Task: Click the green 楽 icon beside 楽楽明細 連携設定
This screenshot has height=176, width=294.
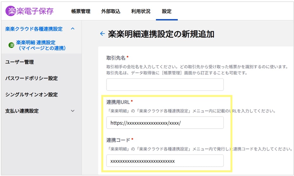Action: [11, 45]
